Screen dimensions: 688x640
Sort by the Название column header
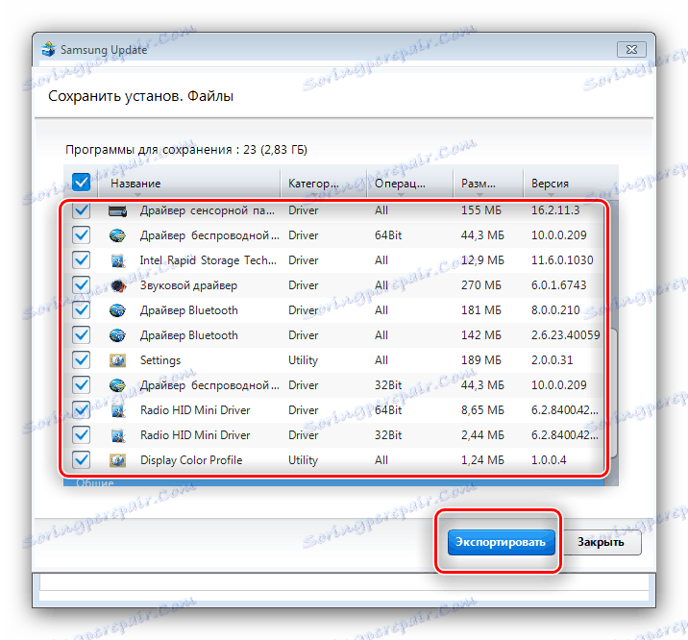(189, 184)
